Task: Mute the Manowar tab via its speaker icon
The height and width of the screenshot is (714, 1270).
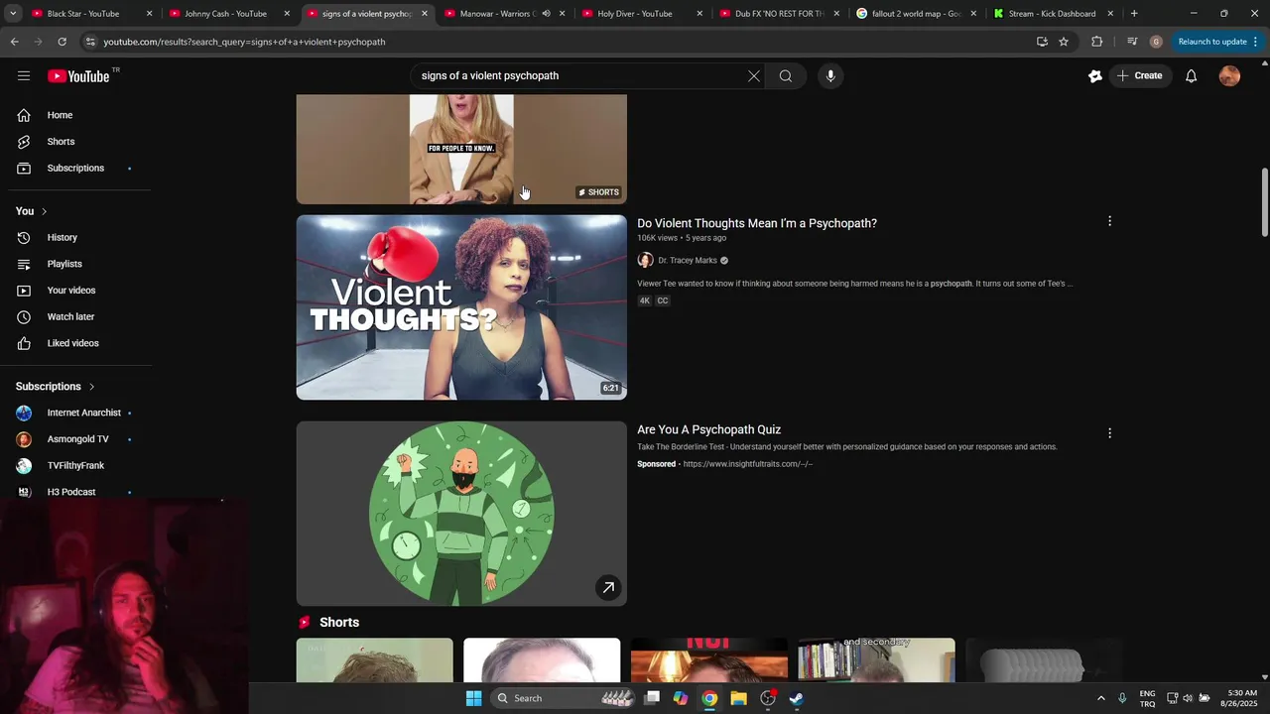Action: click(x=546, y=14)
